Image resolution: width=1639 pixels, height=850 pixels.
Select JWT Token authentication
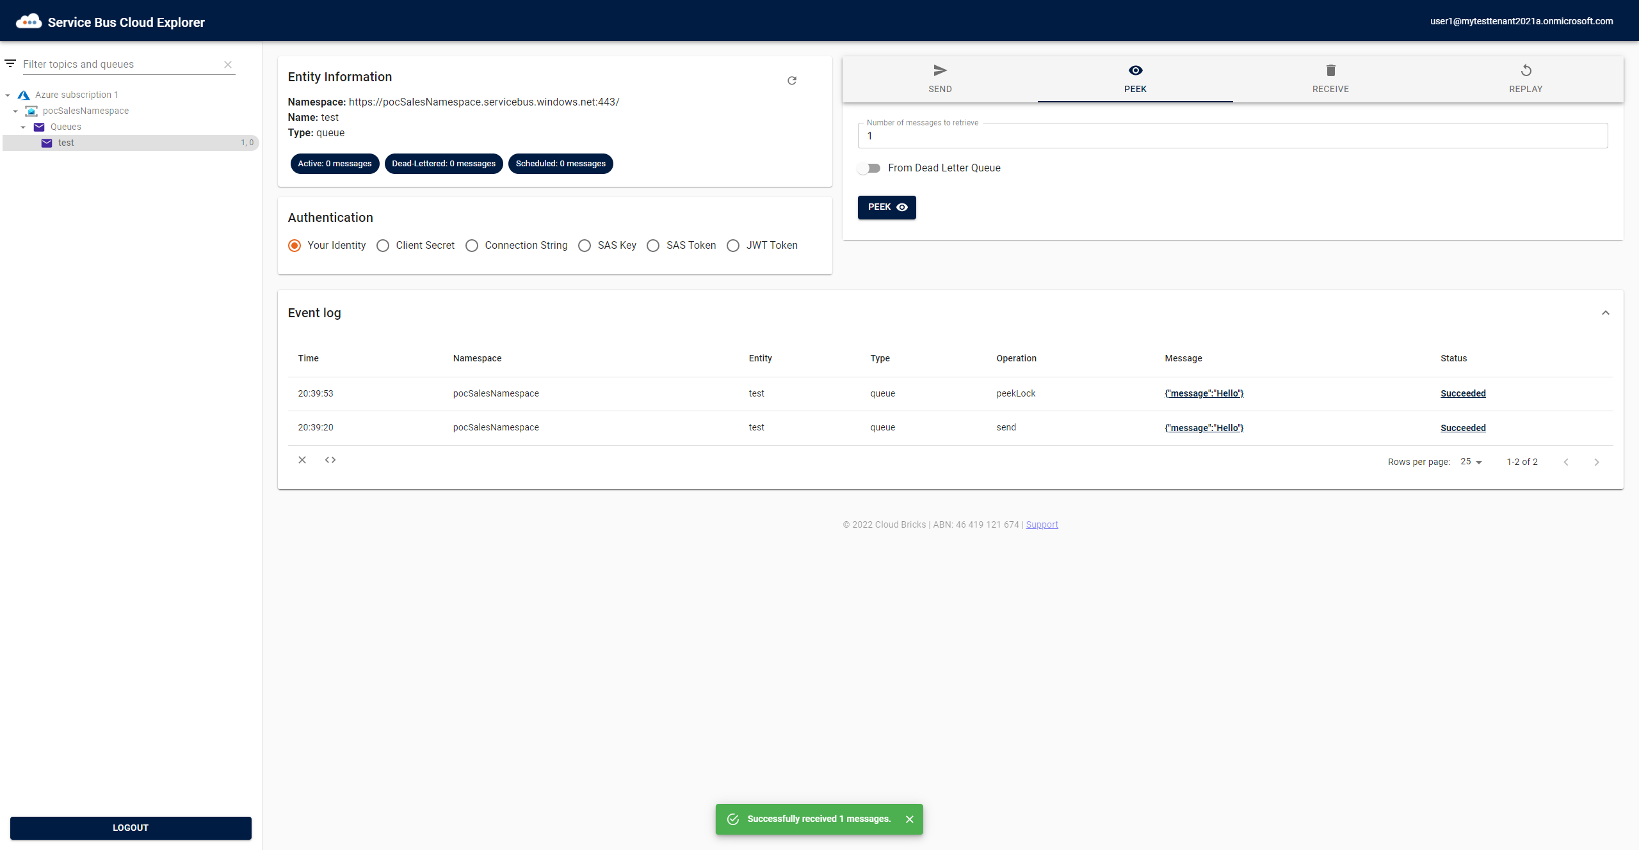(x=733, y=246)
